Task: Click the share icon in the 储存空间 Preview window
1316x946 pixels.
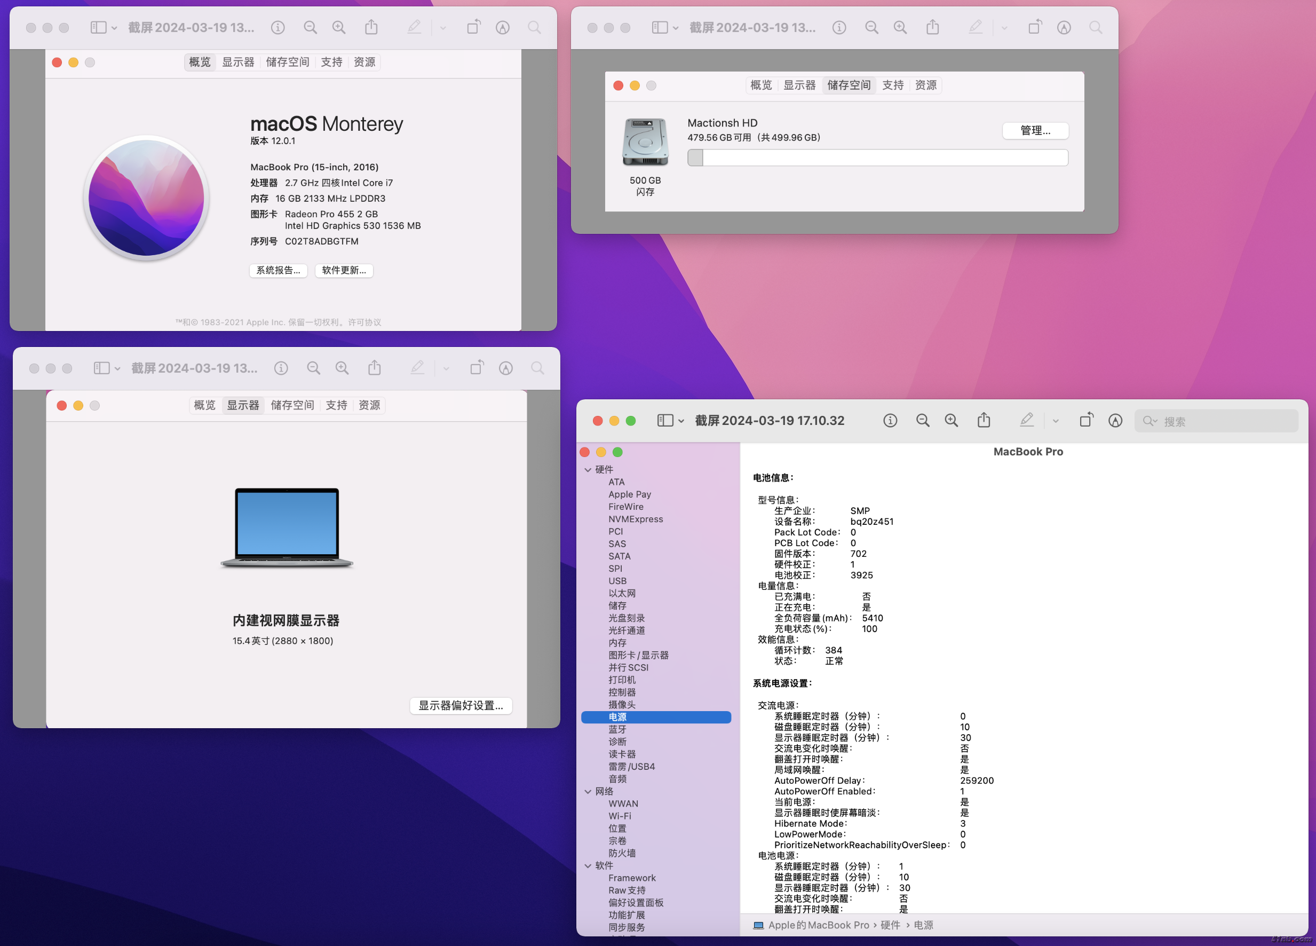Action: (x=932, y=27)
